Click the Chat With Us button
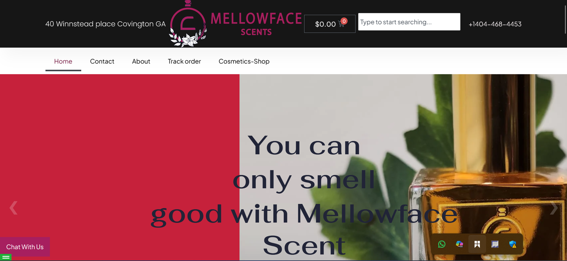This screenshot has width=567, height=261. click(25, 247)
